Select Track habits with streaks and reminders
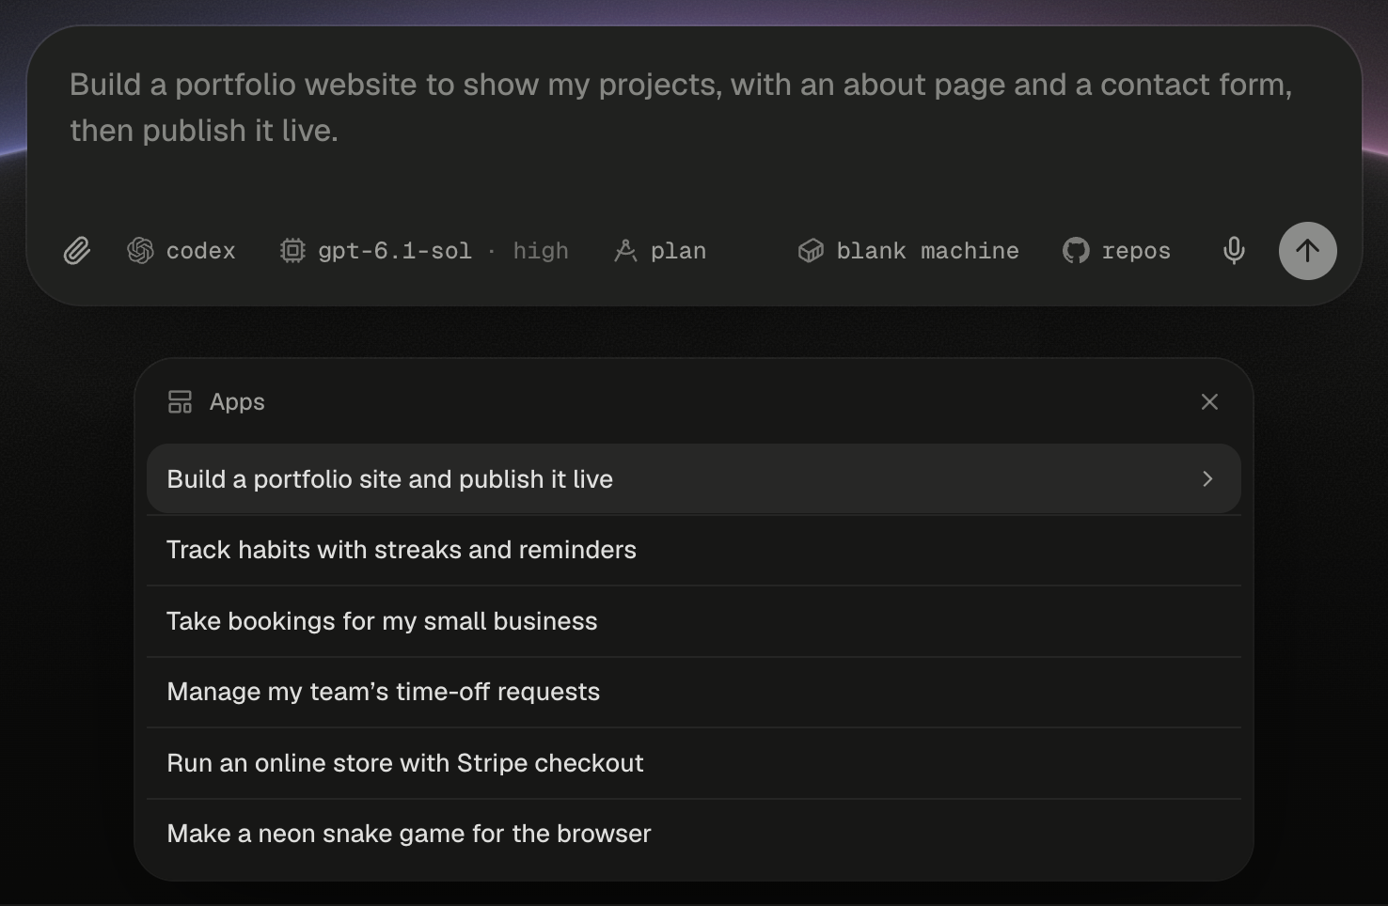This screenshot has height=906, width=1388. [x=694, y=550]
